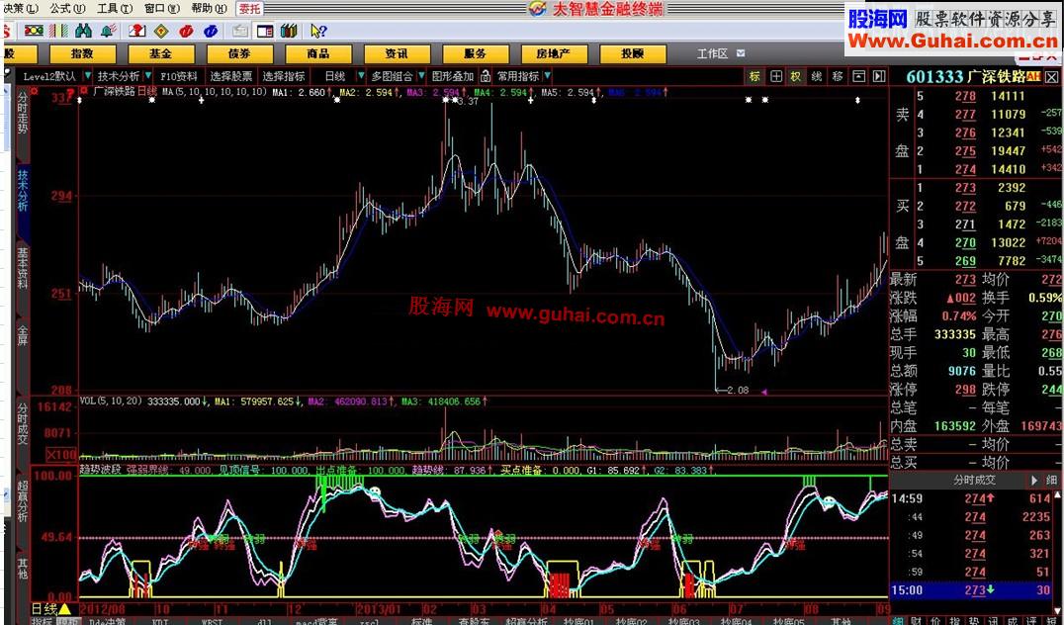Click the help cursor question icon
This screenshot has height=625, width=1064.
pos(318,31)
